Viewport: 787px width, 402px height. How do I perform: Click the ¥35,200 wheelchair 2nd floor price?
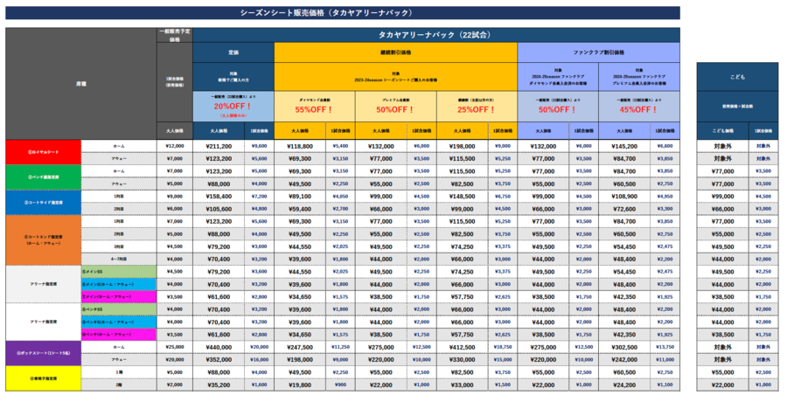pyautogui.click(x=218, y=384)
